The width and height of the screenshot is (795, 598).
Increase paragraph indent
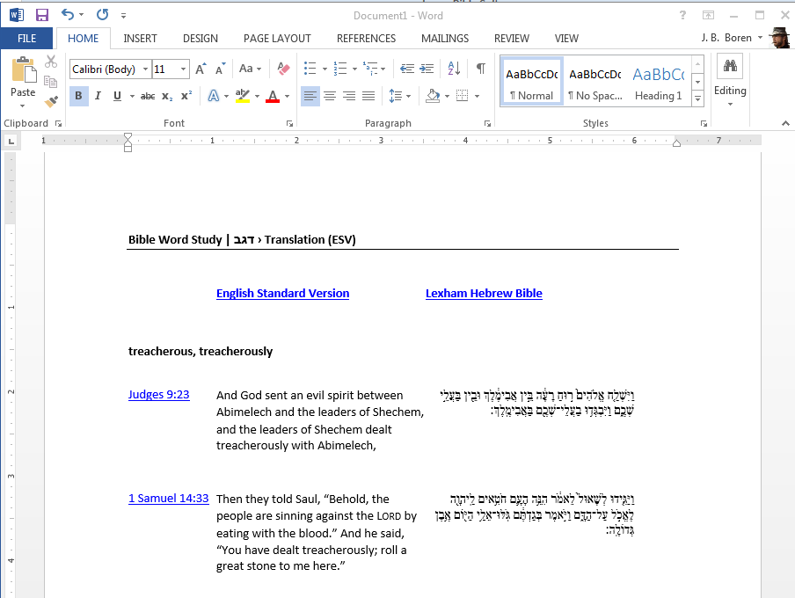coord(427,69)
